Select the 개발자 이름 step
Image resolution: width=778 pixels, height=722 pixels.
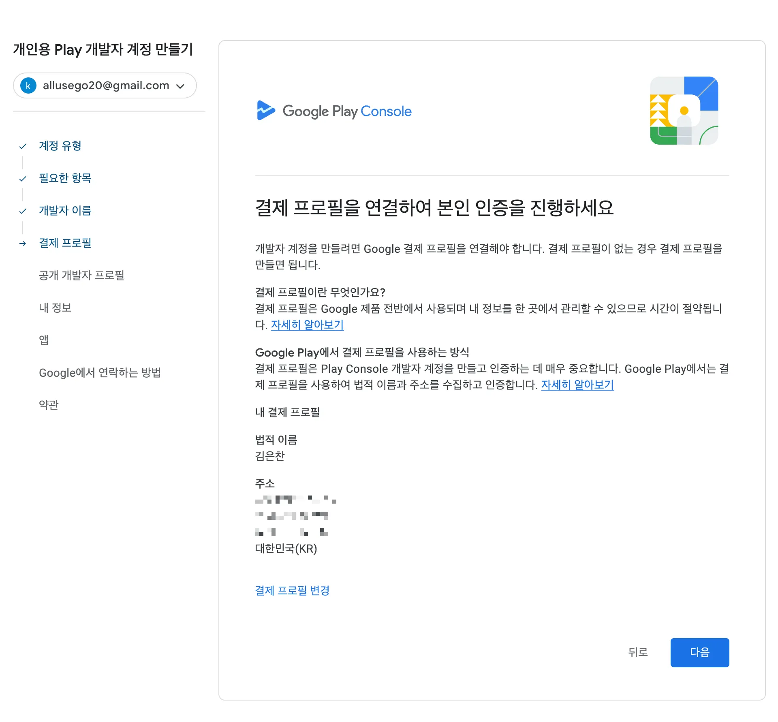click(x=65, y=211)
